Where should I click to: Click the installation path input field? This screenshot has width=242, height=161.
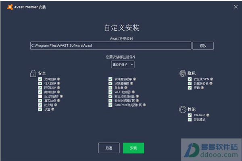(111, 45)
